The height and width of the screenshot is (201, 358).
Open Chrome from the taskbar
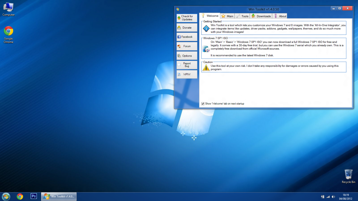tap(20, 196)
